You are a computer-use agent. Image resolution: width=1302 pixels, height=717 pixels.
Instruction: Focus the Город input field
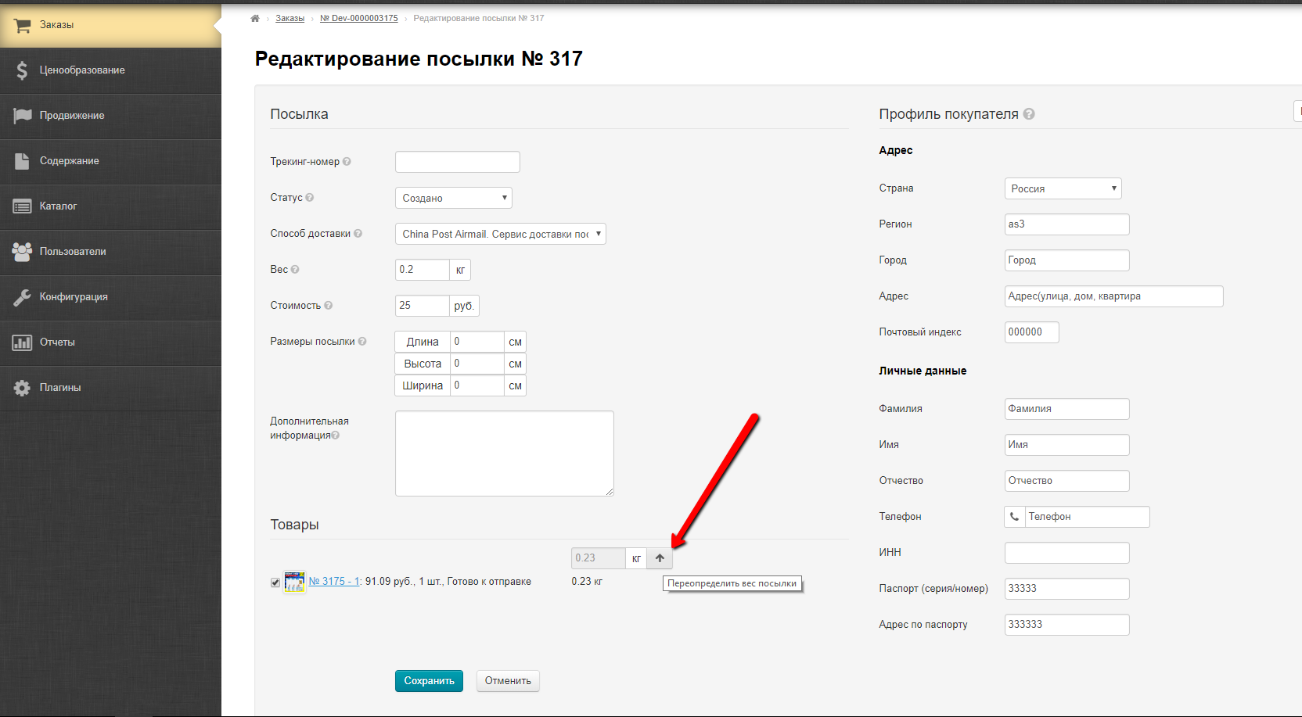coord(1067,260)
